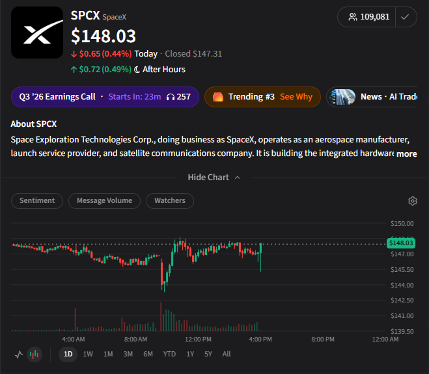Click the After Hours moon icon
This screenshot has width=429, height=374.
pyautogui.click(x=137, y=70)
